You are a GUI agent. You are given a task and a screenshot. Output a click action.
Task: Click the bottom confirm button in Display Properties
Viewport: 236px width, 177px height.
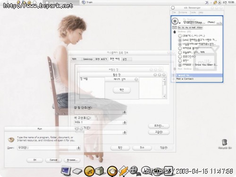point(120,148)
